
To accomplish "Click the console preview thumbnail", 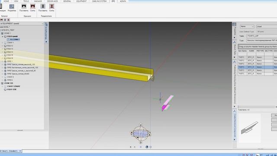I will [250, 128].
